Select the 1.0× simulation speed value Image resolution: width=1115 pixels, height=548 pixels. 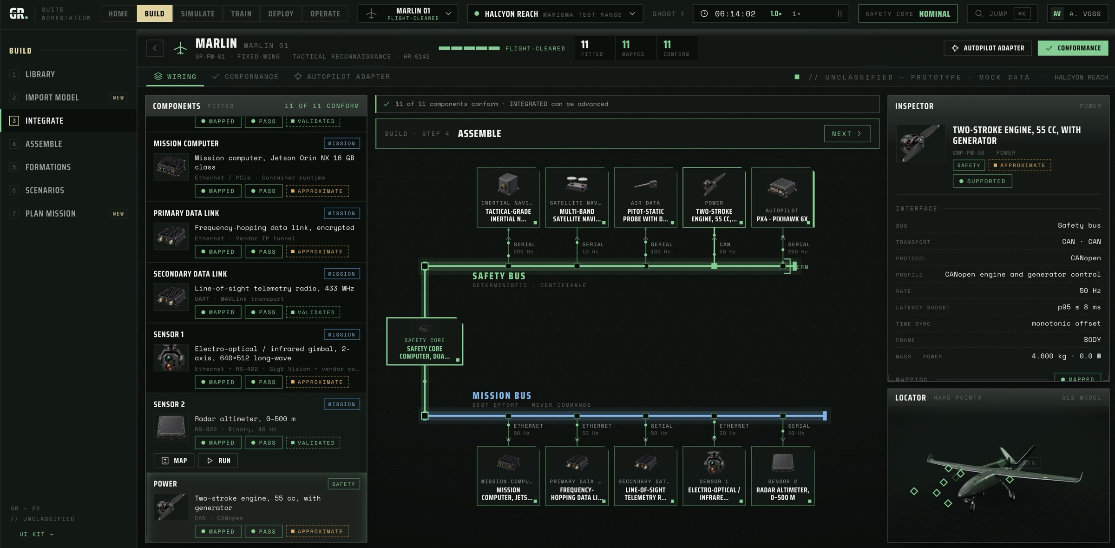775,13
